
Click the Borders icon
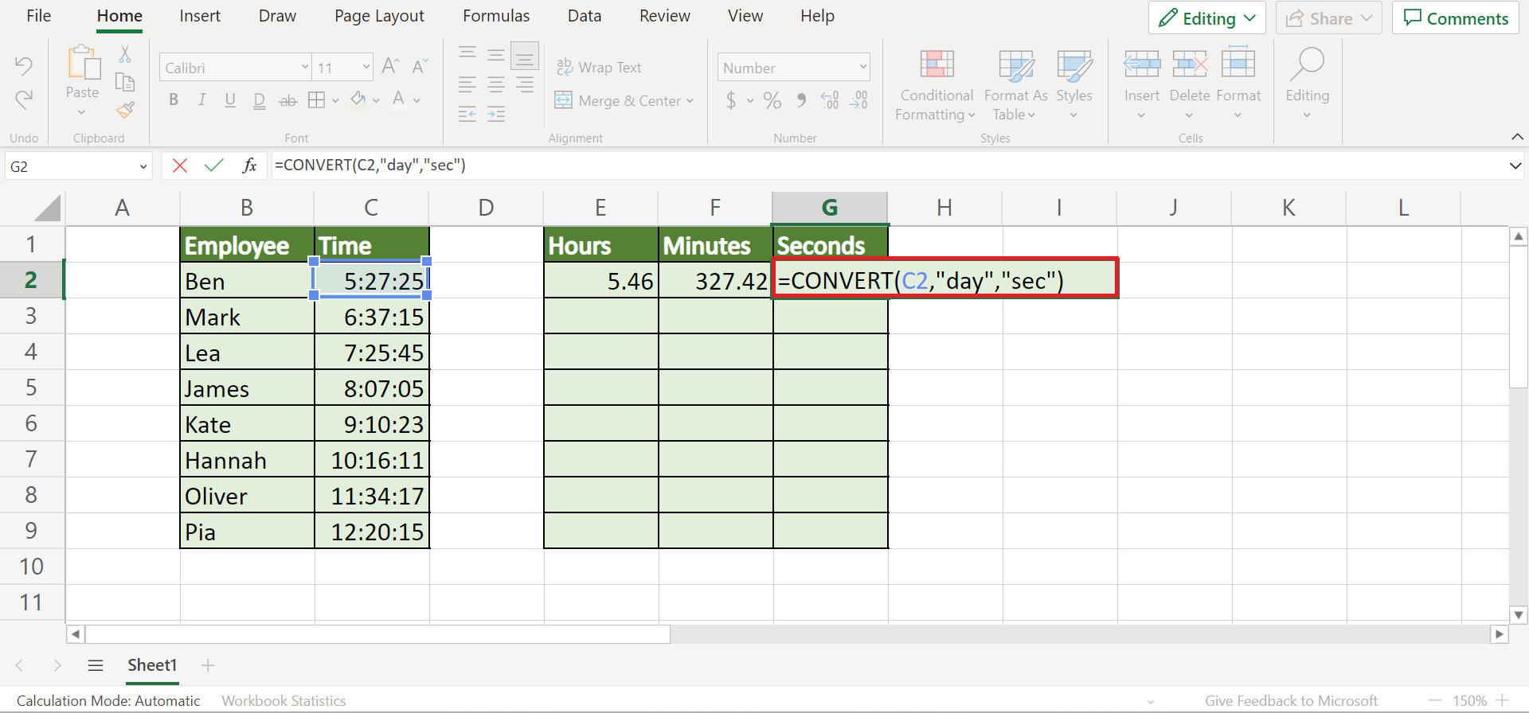(316, 100)
